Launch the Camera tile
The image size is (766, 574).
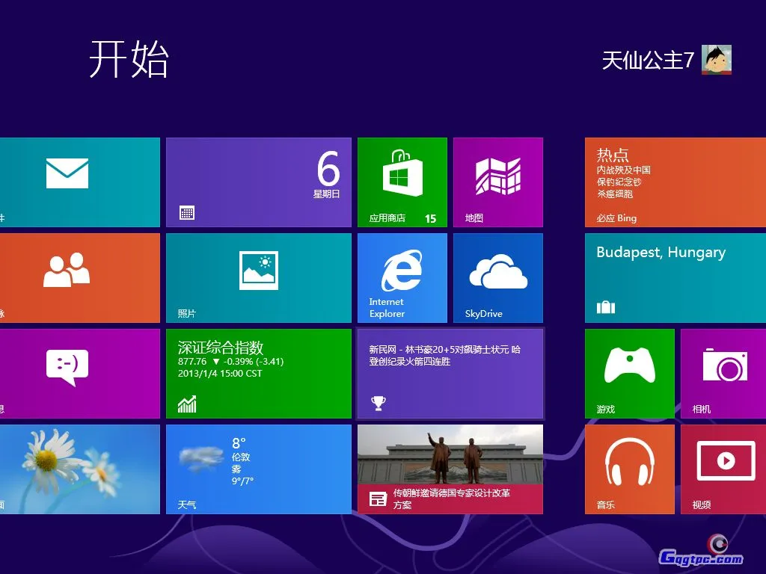point(723,373)
